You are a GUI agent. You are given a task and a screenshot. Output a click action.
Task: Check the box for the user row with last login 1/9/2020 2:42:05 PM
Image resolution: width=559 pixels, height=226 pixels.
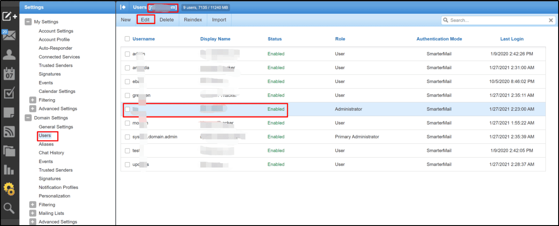click(128, 151)
